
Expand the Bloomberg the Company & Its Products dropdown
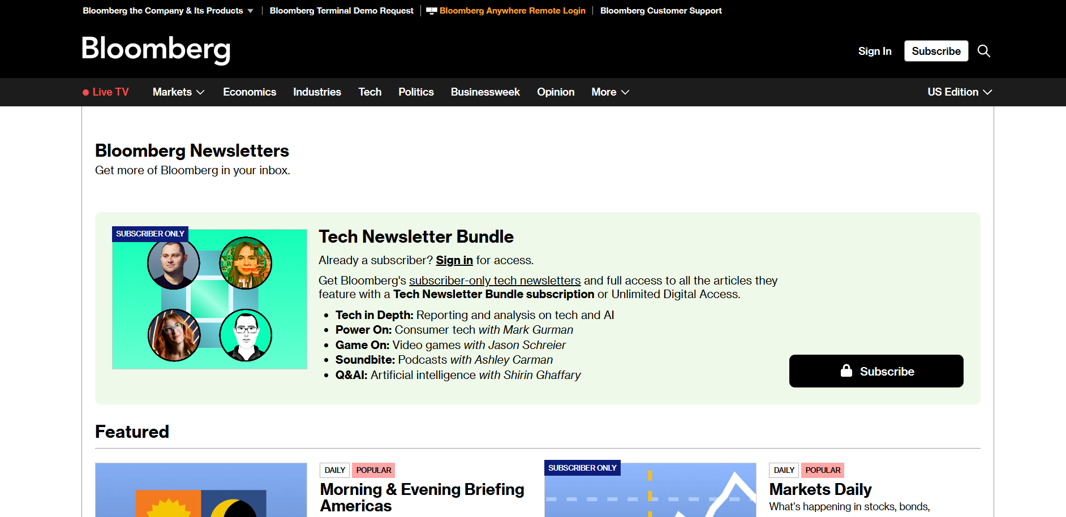coord(168,11)
